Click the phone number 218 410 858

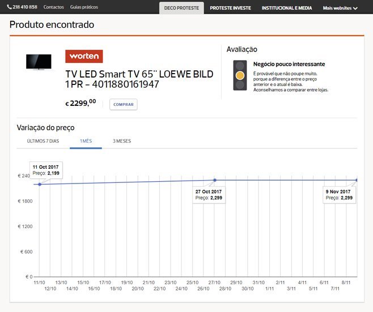point(25,7)
